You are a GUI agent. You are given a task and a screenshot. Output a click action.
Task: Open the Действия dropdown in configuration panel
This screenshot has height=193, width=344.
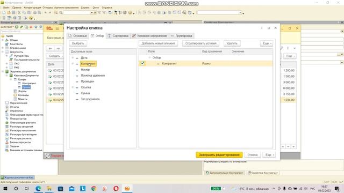(x=7, y=27)
